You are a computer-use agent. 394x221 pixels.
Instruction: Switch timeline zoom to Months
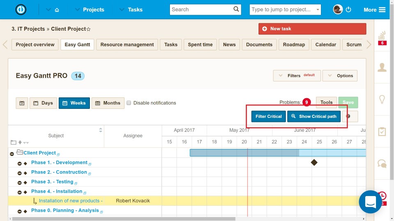(108, 103)
